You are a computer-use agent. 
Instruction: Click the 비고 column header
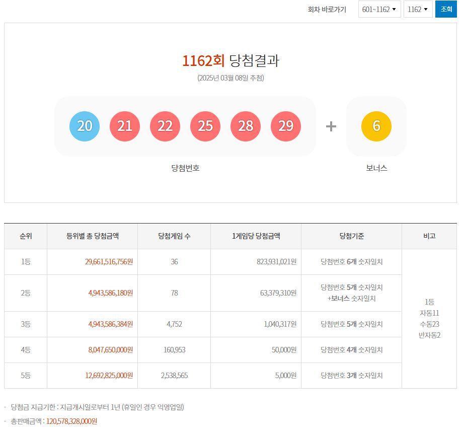click(x=429, y=236)
